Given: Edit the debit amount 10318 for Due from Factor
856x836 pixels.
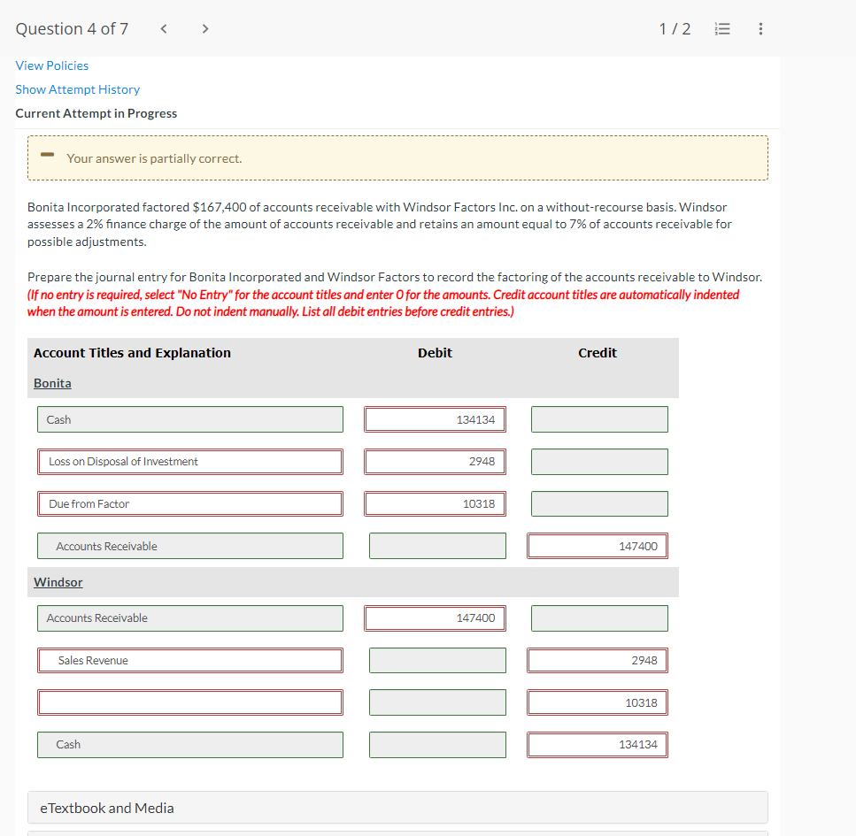Looking at the screenshot, I should coord(436,503).
